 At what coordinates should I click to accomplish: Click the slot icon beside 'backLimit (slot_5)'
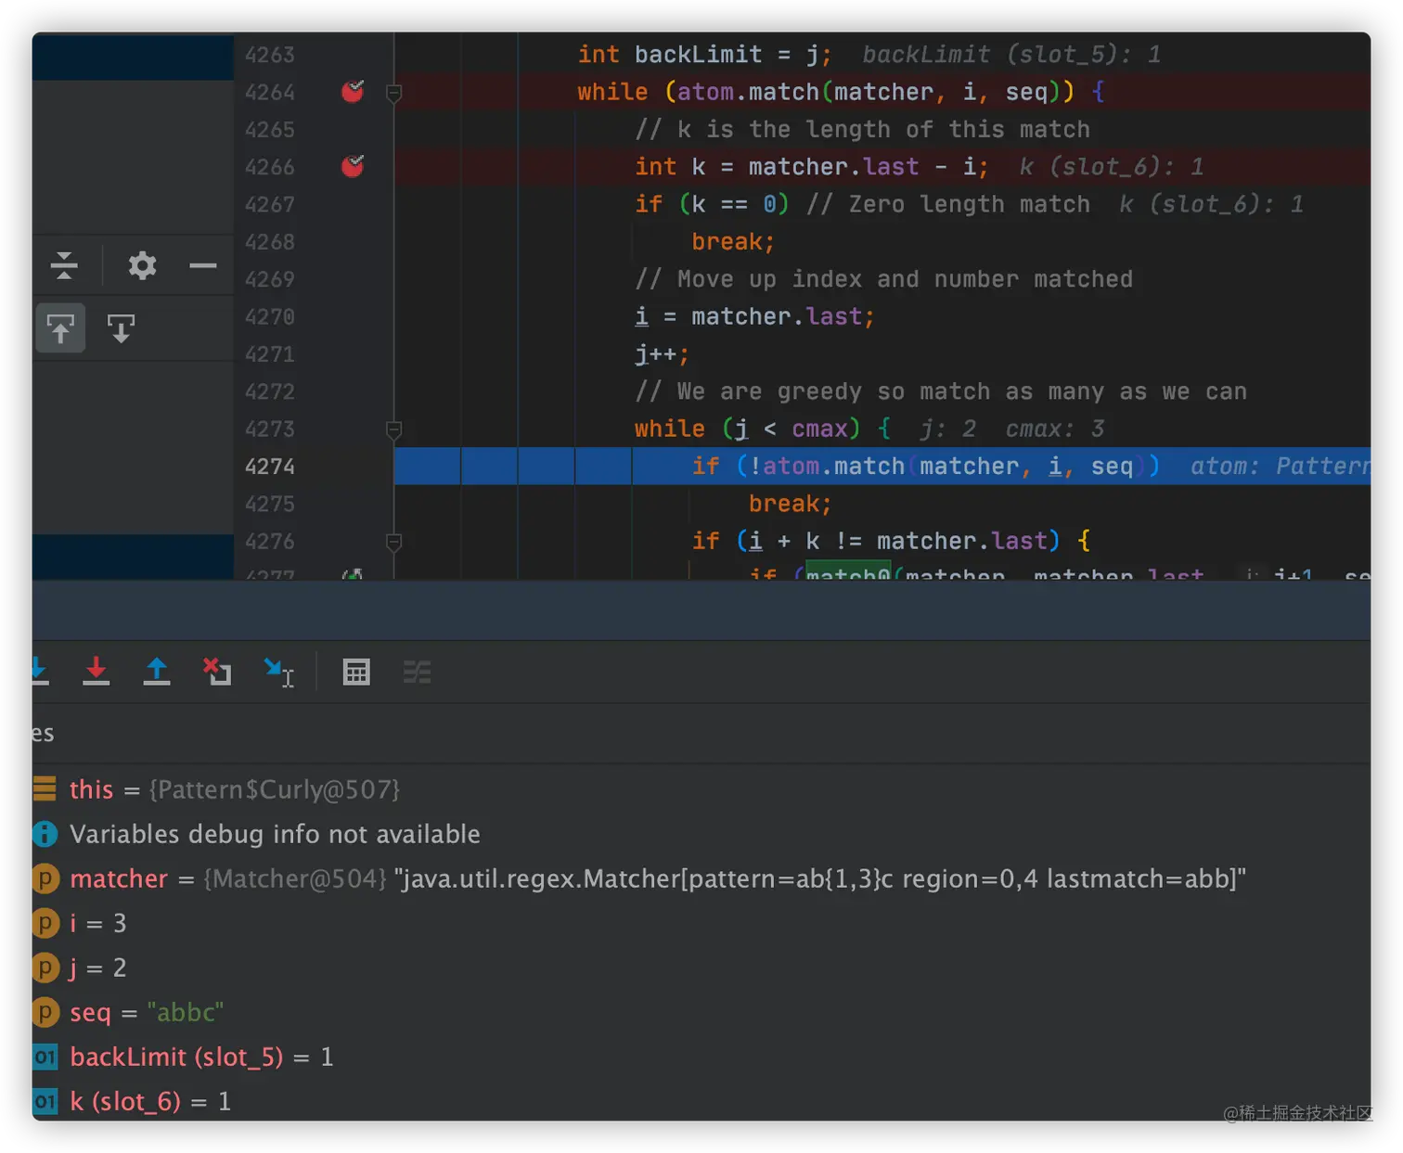[45, 1056]
